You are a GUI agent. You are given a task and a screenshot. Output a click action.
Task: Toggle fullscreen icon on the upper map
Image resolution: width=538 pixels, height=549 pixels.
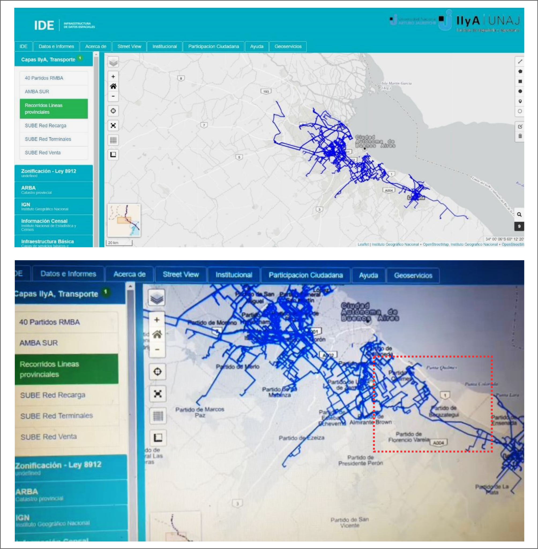point(113,125)
